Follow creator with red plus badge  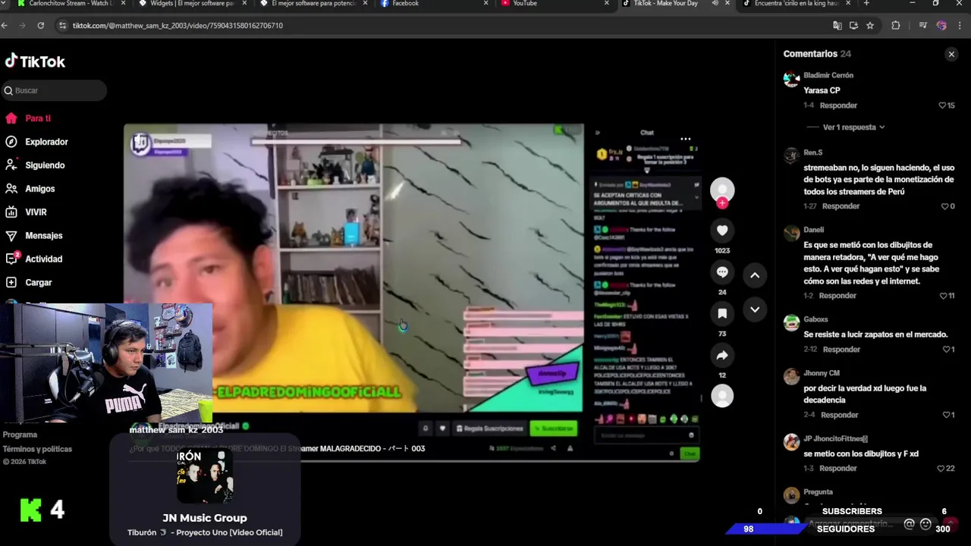[722, 203]
